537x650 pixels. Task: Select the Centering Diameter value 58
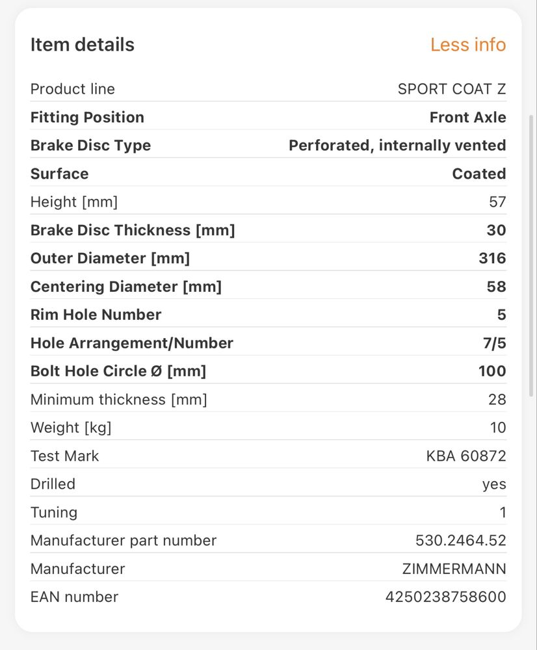(496, 287)
